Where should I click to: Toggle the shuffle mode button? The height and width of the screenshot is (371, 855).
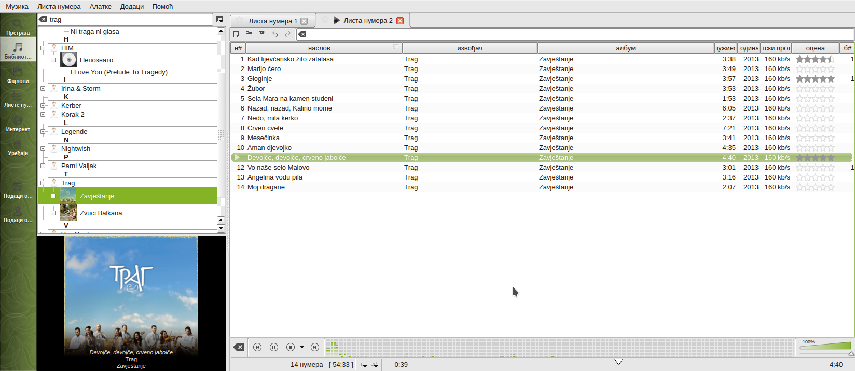coord(375,365)
